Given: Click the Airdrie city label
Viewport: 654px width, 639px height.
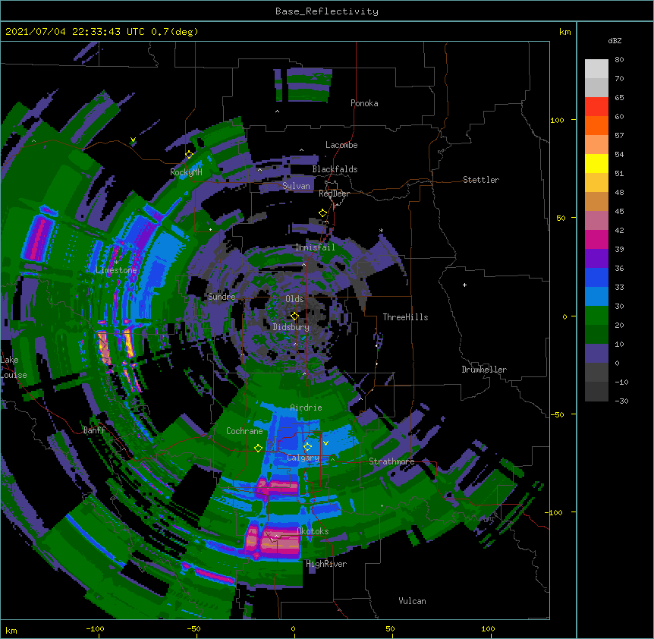Looking at the screenshot, I should 306,408.
